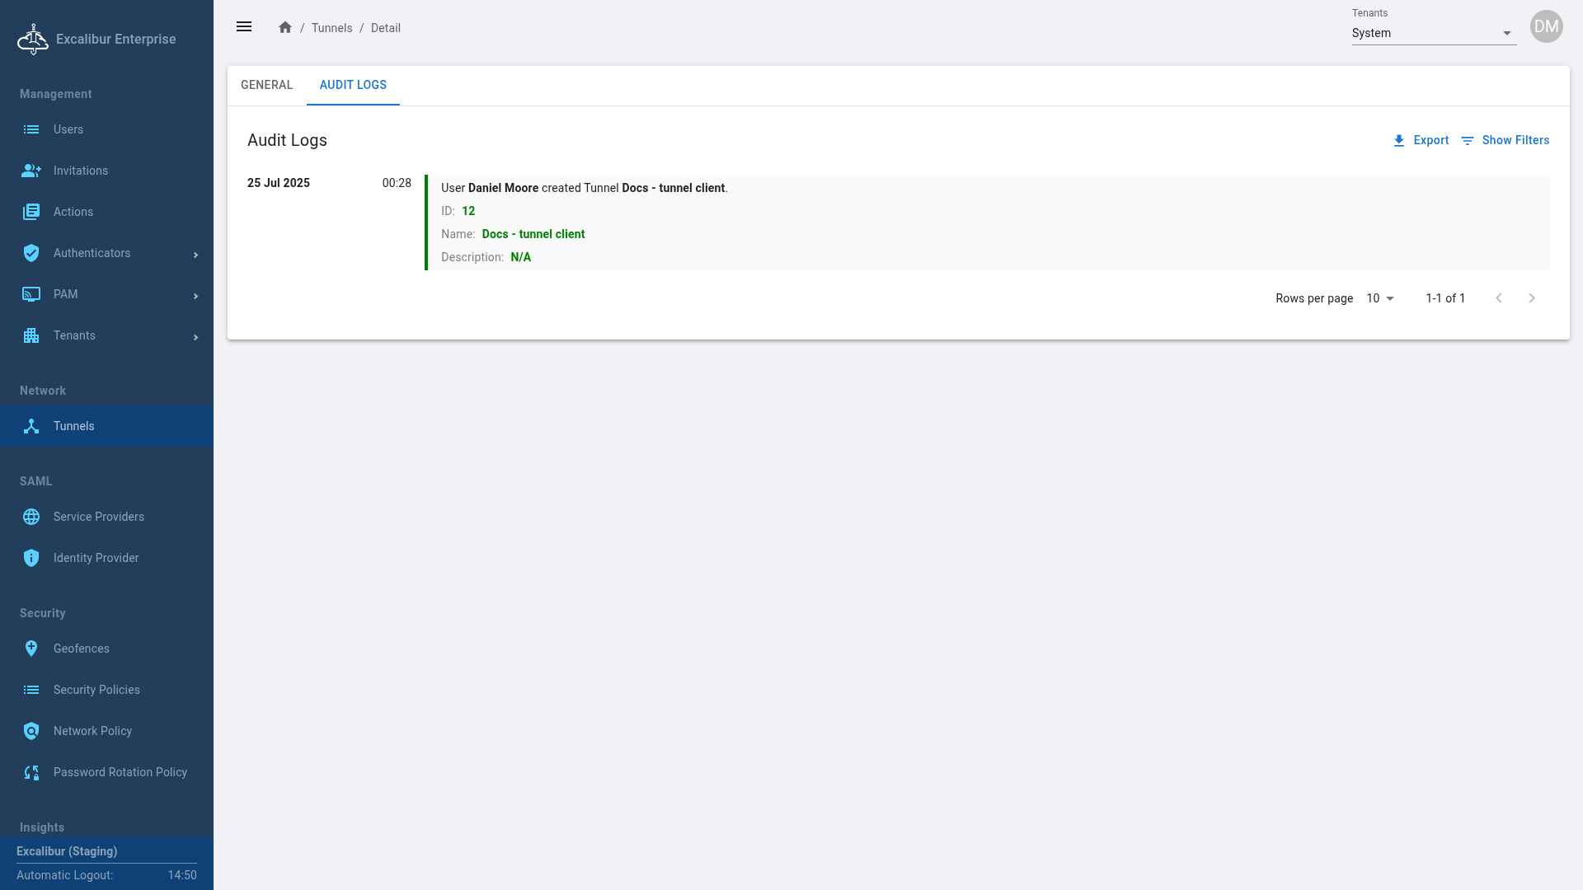1583x890 pixels.
Task: Click the home breadcrumb icon
Action: pos(285,28)
